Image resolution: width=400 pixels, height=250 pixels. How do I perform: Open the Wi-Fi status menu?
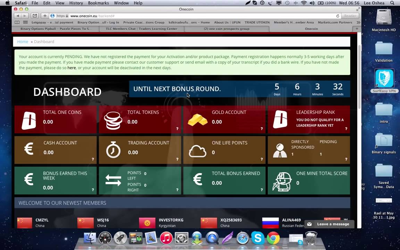point(303,3)
